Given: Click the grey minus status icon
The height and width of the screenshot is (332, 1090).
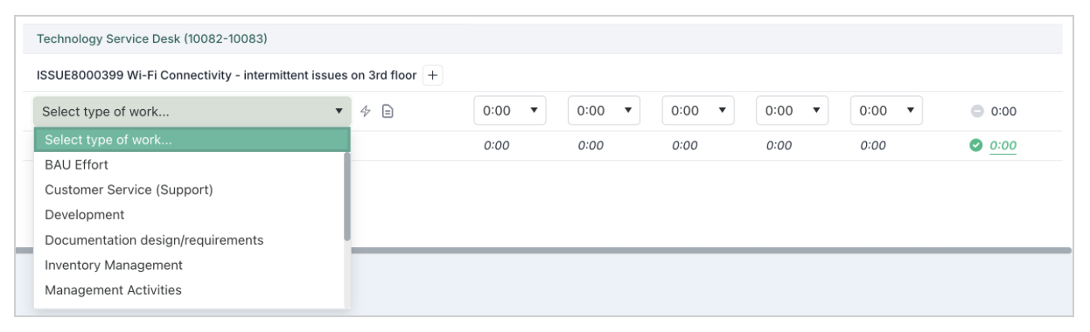Looking at the screenshot, I should [x=978, y=112].
